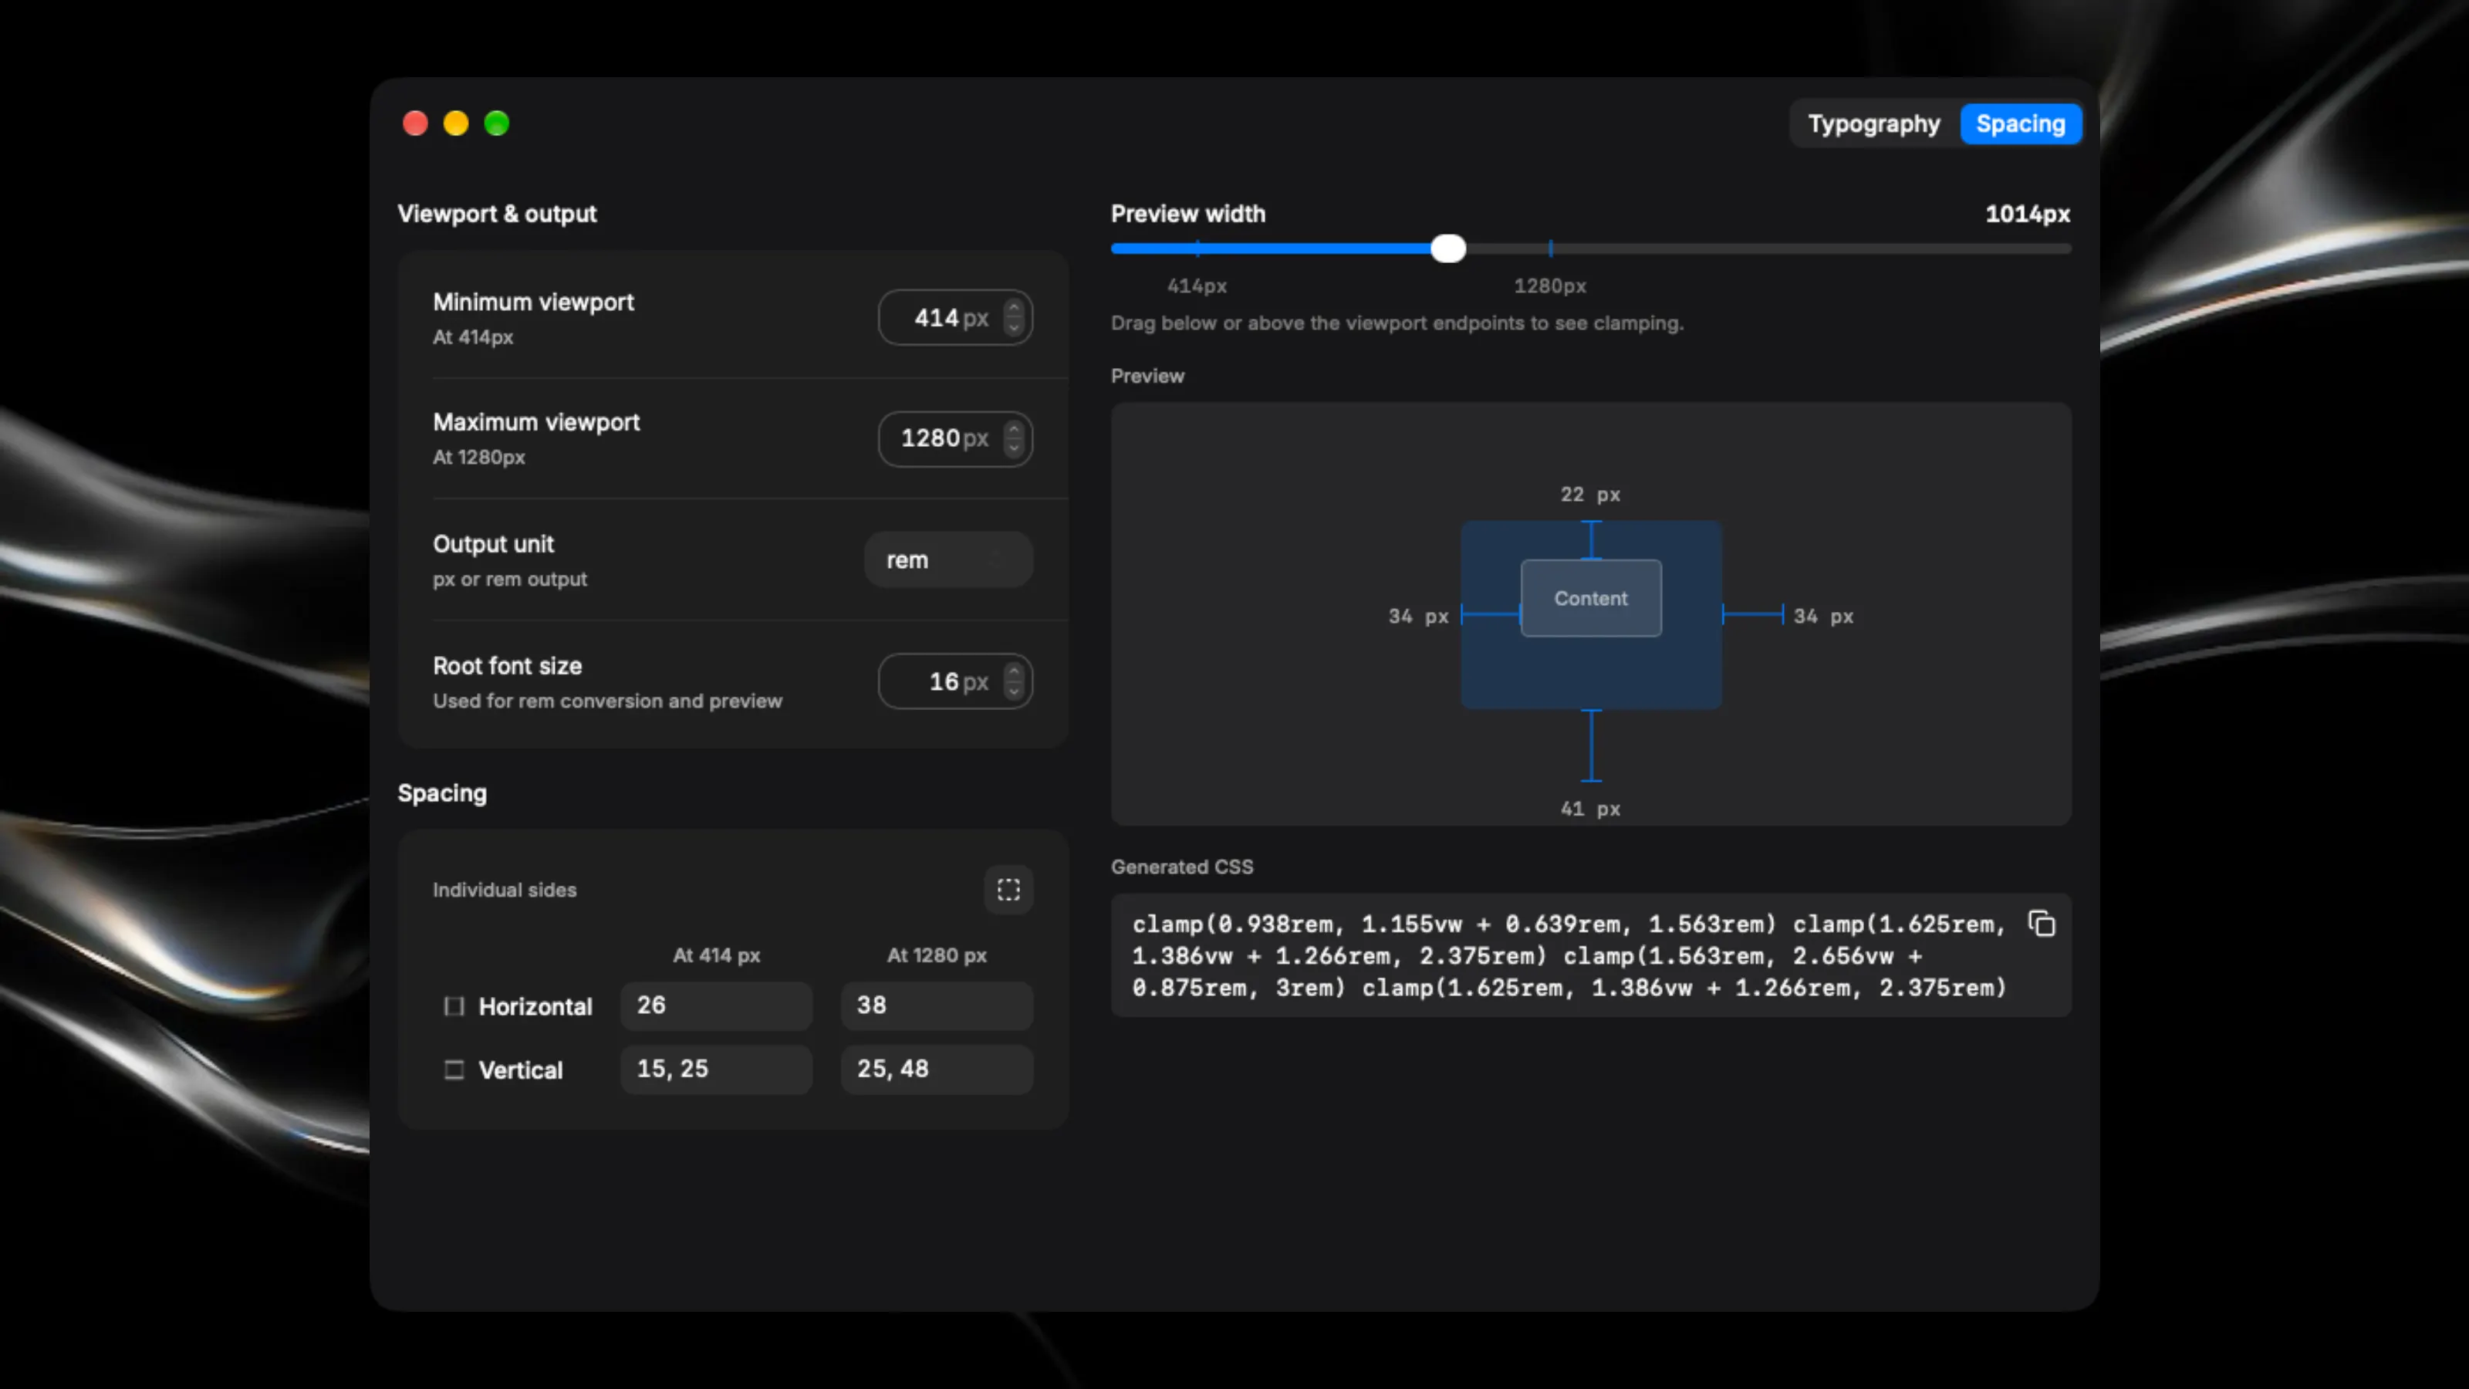
Task: Close the window with red button
Action: pos(415,123)
